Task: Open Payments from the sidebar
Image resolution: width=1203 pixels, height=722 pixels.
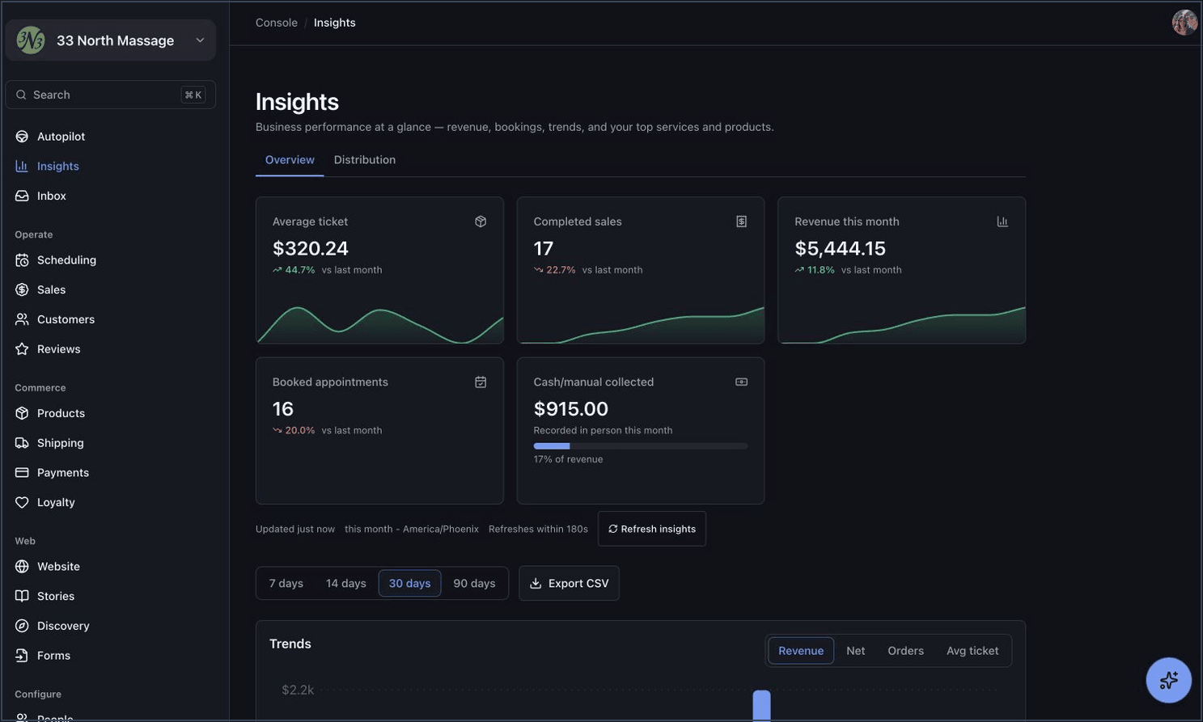Action: point(111,472)
